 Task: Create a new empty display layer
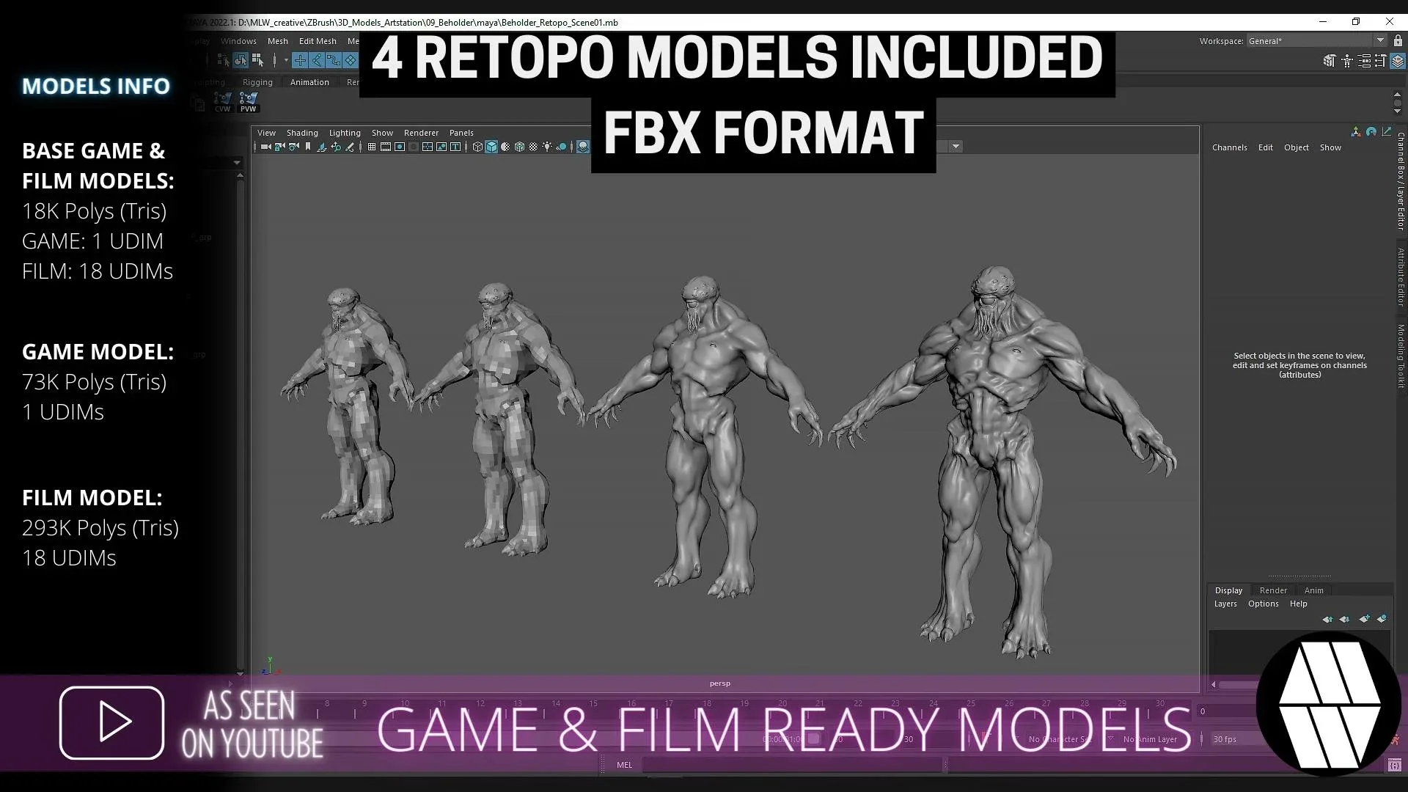(1364, 619)
